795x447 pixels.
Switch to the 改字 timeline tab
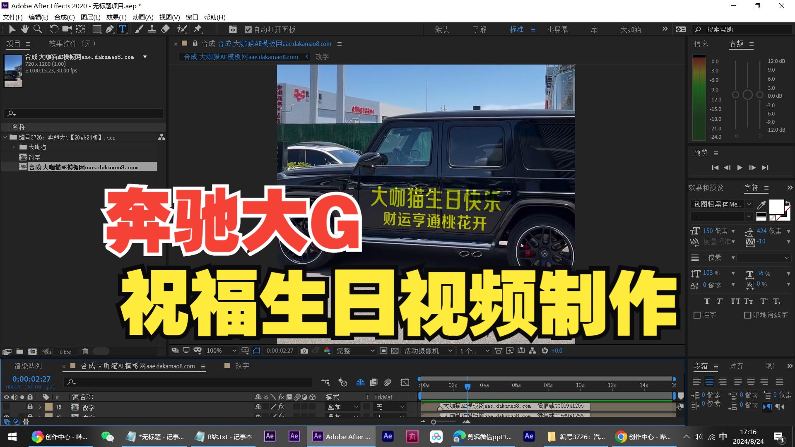point(242,366)
